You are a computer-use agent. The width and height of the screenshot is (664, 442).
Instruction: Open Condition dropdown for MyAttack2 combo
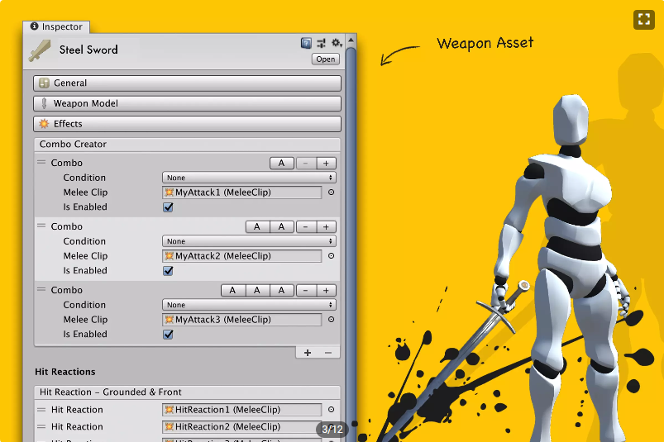(x=249, y=241)
